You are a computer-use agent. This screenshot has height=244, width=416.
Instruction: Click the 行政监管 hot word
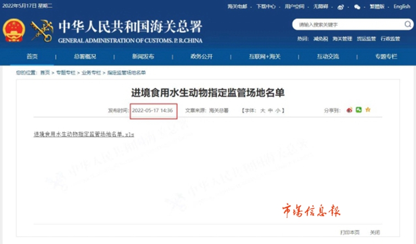[391, 39]
